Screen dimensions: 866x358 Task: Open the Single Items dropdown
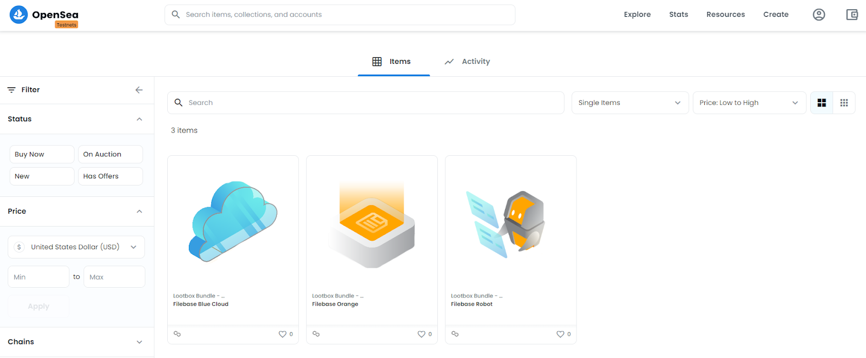[x=630, y=103]
